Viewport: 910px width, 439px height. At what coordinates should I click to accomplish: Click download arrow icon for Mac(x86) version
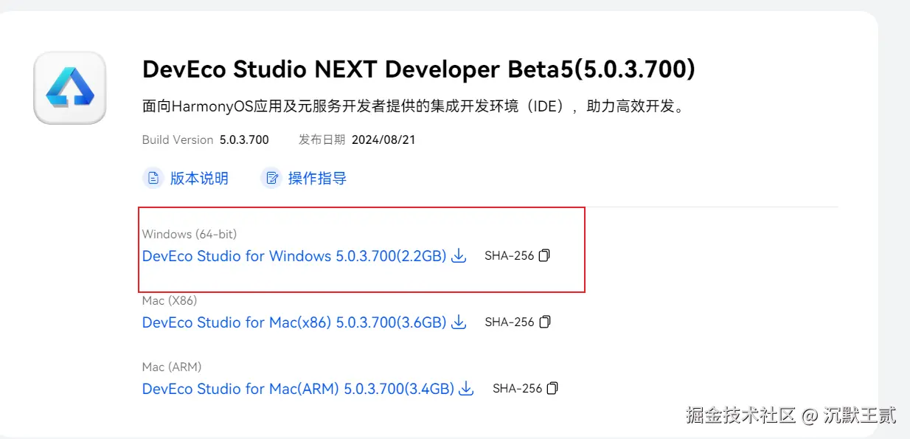(x=459, y=322)
